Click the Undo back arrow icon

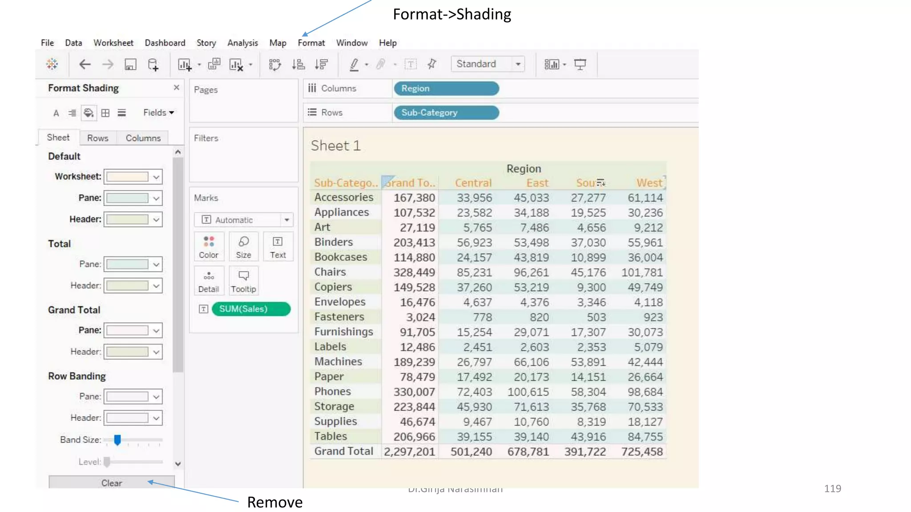coord(85,64)
